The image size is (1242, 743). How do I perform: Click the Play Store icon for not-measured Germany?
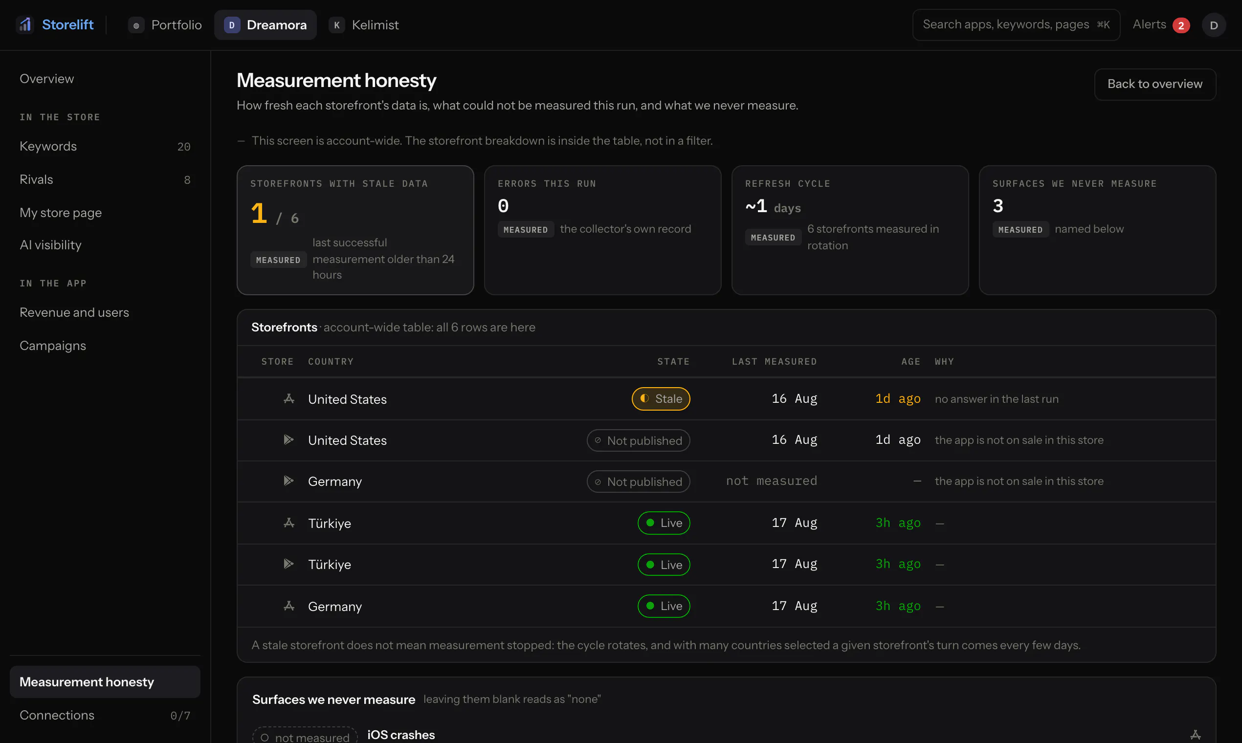coord(289,481)
